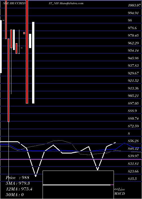This screenshot has width=142, height=199.
Task: Click the 823.66 price axis label
Action: (x=133, y=171)
